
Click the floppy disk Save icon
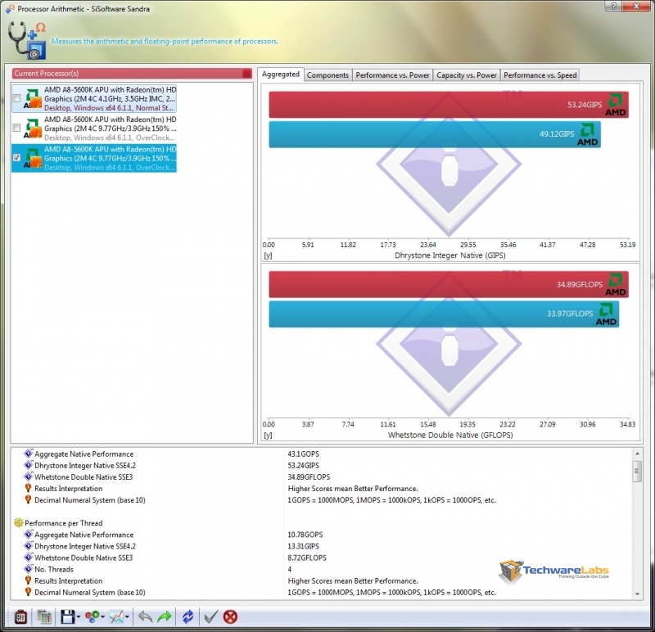(67, 616)
